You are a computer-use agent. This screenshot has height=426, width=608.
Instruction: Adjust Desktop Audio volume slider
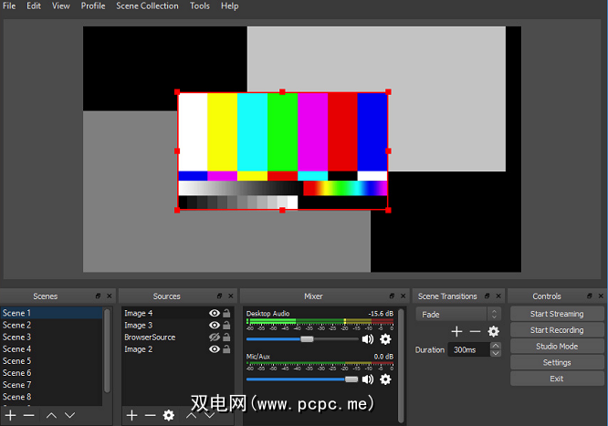point(307,338)
